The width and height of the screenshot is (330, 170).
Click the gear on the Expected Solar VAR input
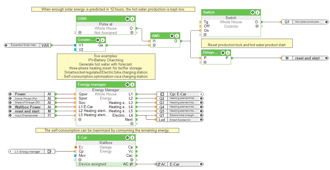coord(7,45)
